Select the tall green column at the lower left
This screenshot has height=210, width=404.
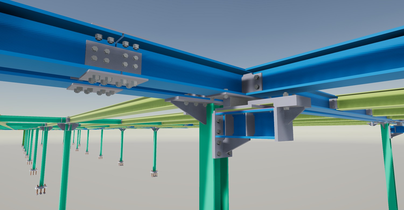tap(64, 167)
